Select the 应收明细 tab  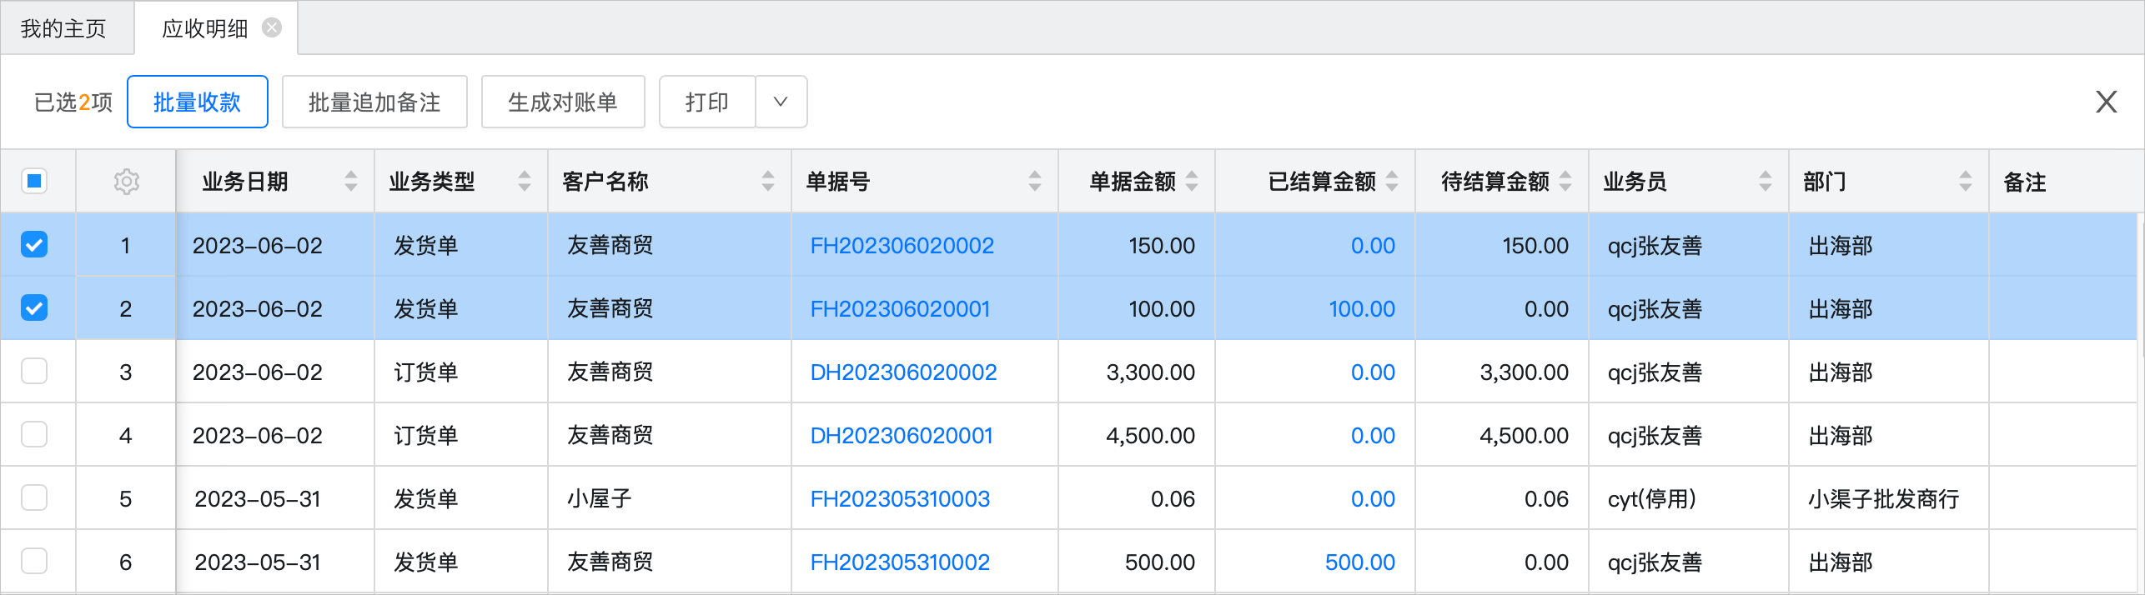pyautogui.click(x=205, y=28)
